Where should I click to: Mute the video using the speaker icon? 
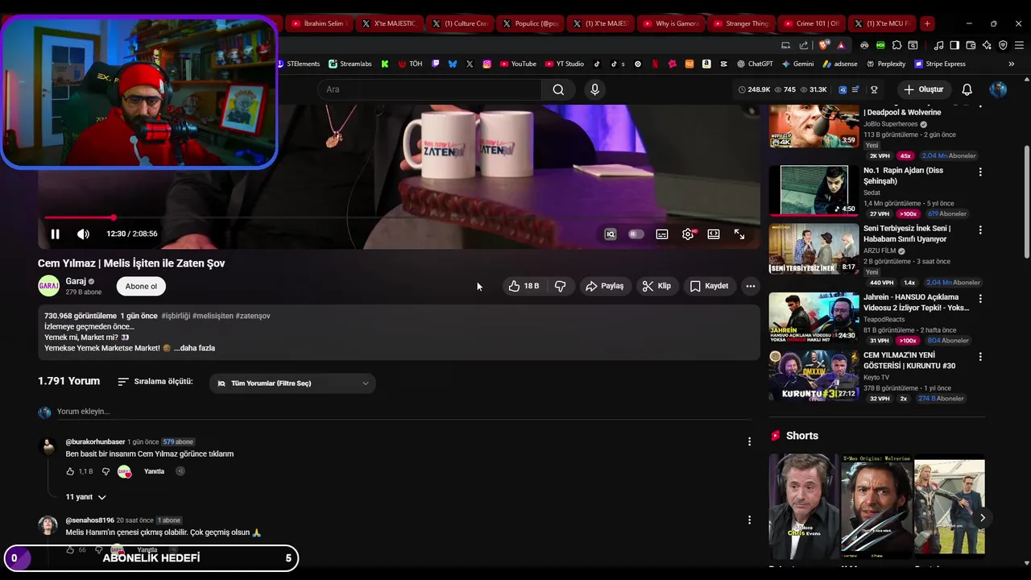coord(83,234)
